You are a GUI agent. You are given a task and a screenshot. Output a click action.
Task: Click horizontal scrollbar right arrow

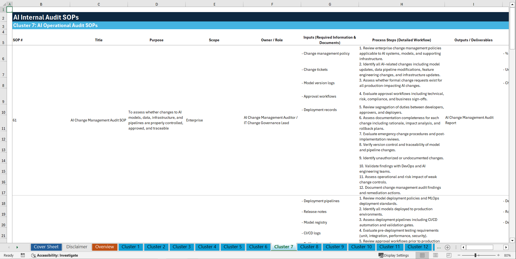coord(506,247)
